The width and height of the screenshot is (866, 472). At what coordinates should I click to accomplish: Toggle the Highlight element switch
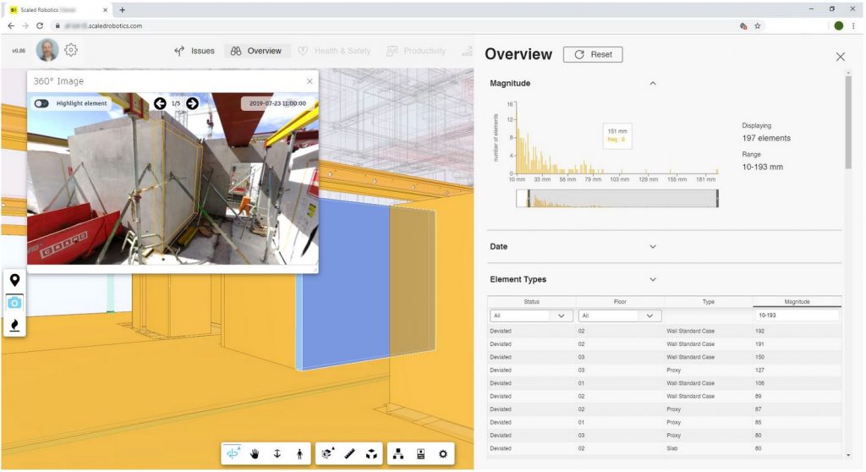click(41, 103)
